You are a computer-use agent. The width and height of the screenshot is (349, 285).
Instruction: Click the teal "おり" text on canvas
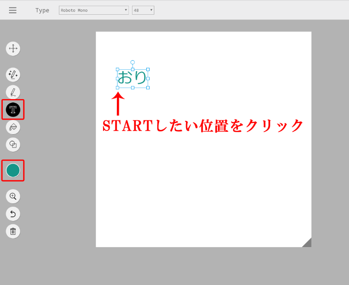click(132, 78)
